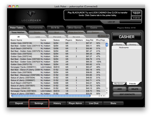Open the Stats button
Image resolution: width=152 pixels, height=117 pixels.
(113, 103)
